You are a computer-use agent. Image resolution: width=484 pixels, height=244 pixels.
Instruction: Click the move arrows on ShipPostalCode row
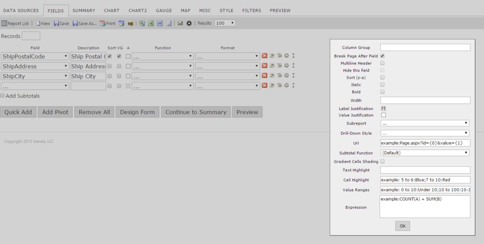pos(293,56)
